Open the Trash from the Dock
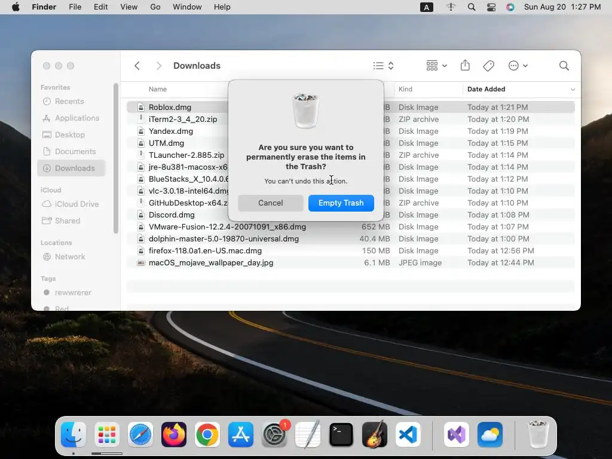This screenshot has height=459, width=612. 538,434
